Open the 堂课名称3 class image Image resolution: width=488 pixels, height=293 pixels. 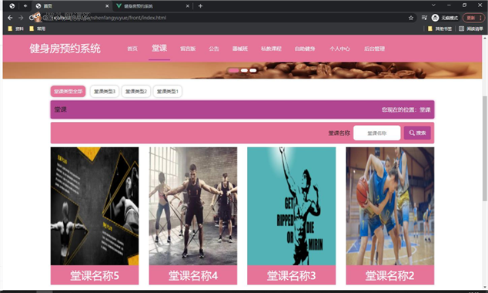pyautogui.click(x=291, y=206)
